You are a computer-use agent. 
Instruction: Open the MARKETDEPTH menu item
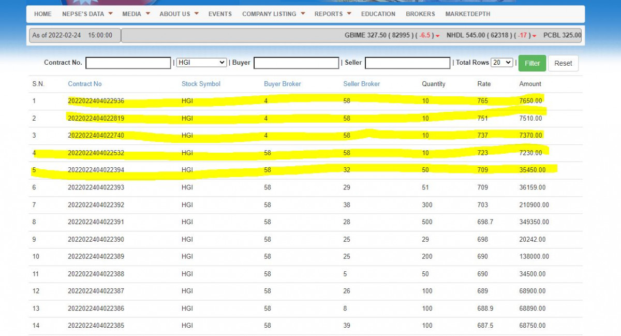pyautogui.click(x=468, y=14)
